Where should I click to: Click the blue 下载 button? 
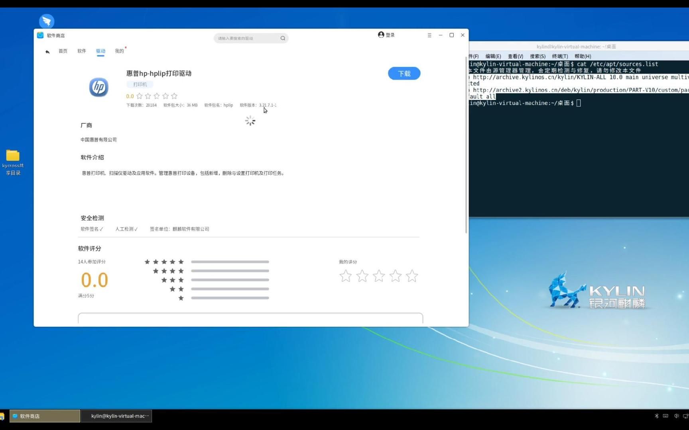click(404, 73)
